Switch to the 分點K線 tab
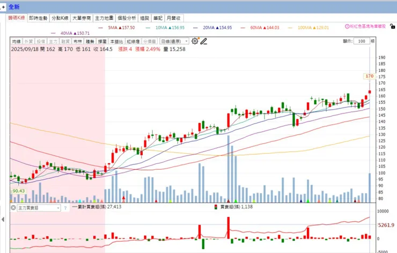Screen dimensions: 397x253 (x=60, y=18)
